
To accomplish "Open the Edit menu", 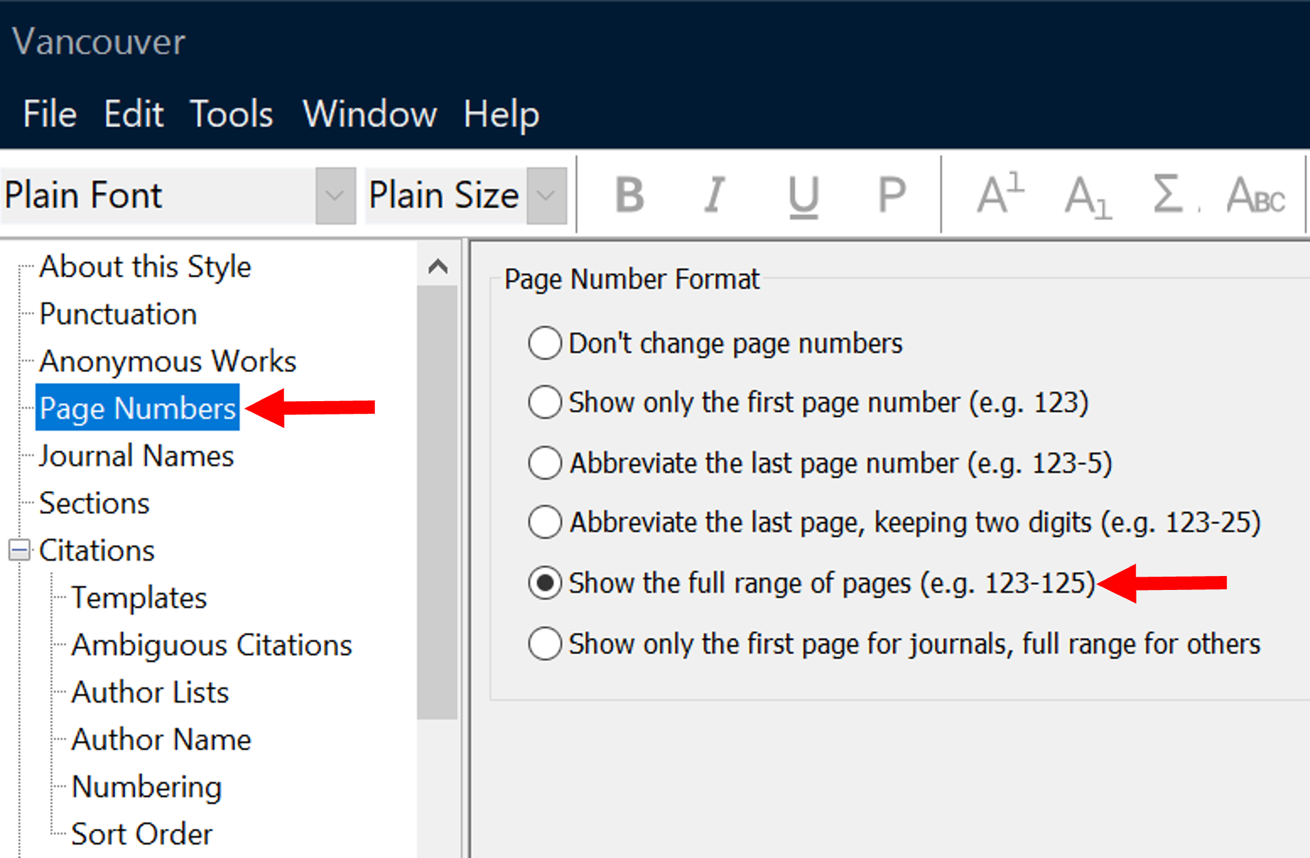I will (x=134, y=114).
